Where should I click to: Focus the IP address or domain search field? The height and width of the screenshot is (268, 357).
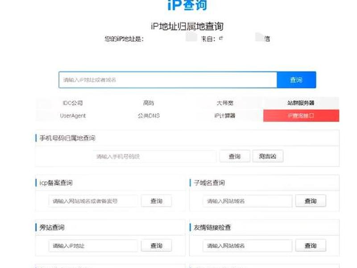168,80
